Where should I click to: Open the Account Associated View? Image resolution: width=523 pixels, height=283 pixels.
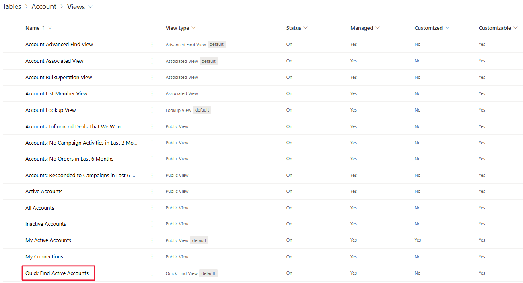[x=54, y=61]
